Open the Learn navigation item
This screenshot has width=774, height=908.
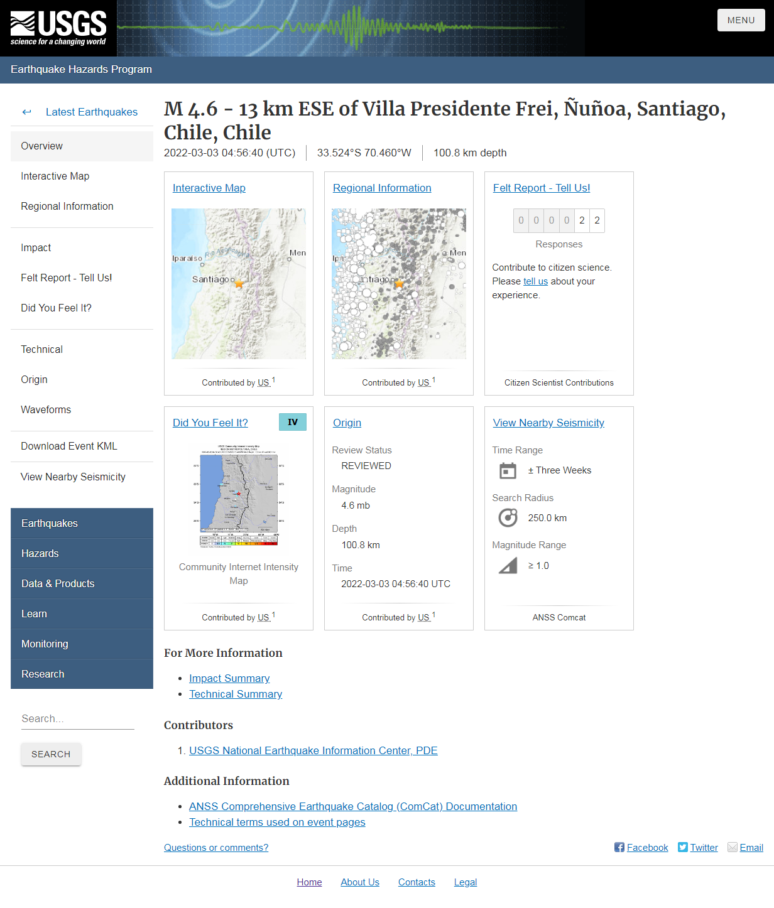tap(82, 613)
